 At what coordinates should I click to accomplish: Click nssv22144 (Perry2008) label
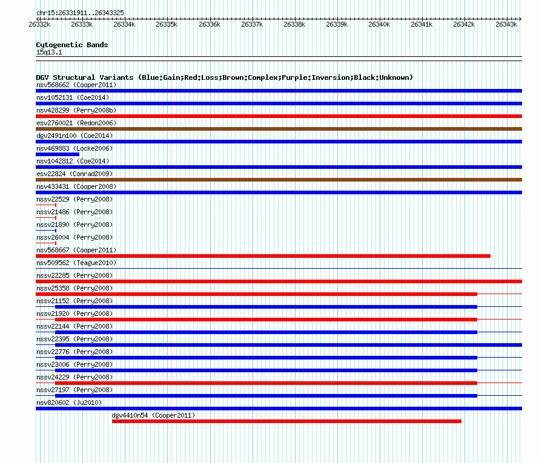click(74, 326)
